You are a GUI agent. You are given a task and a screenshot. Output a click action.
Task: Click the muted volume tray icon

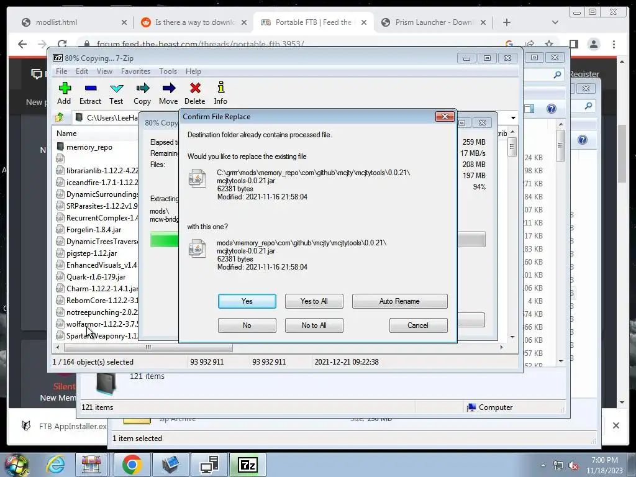tap(573, 466)
